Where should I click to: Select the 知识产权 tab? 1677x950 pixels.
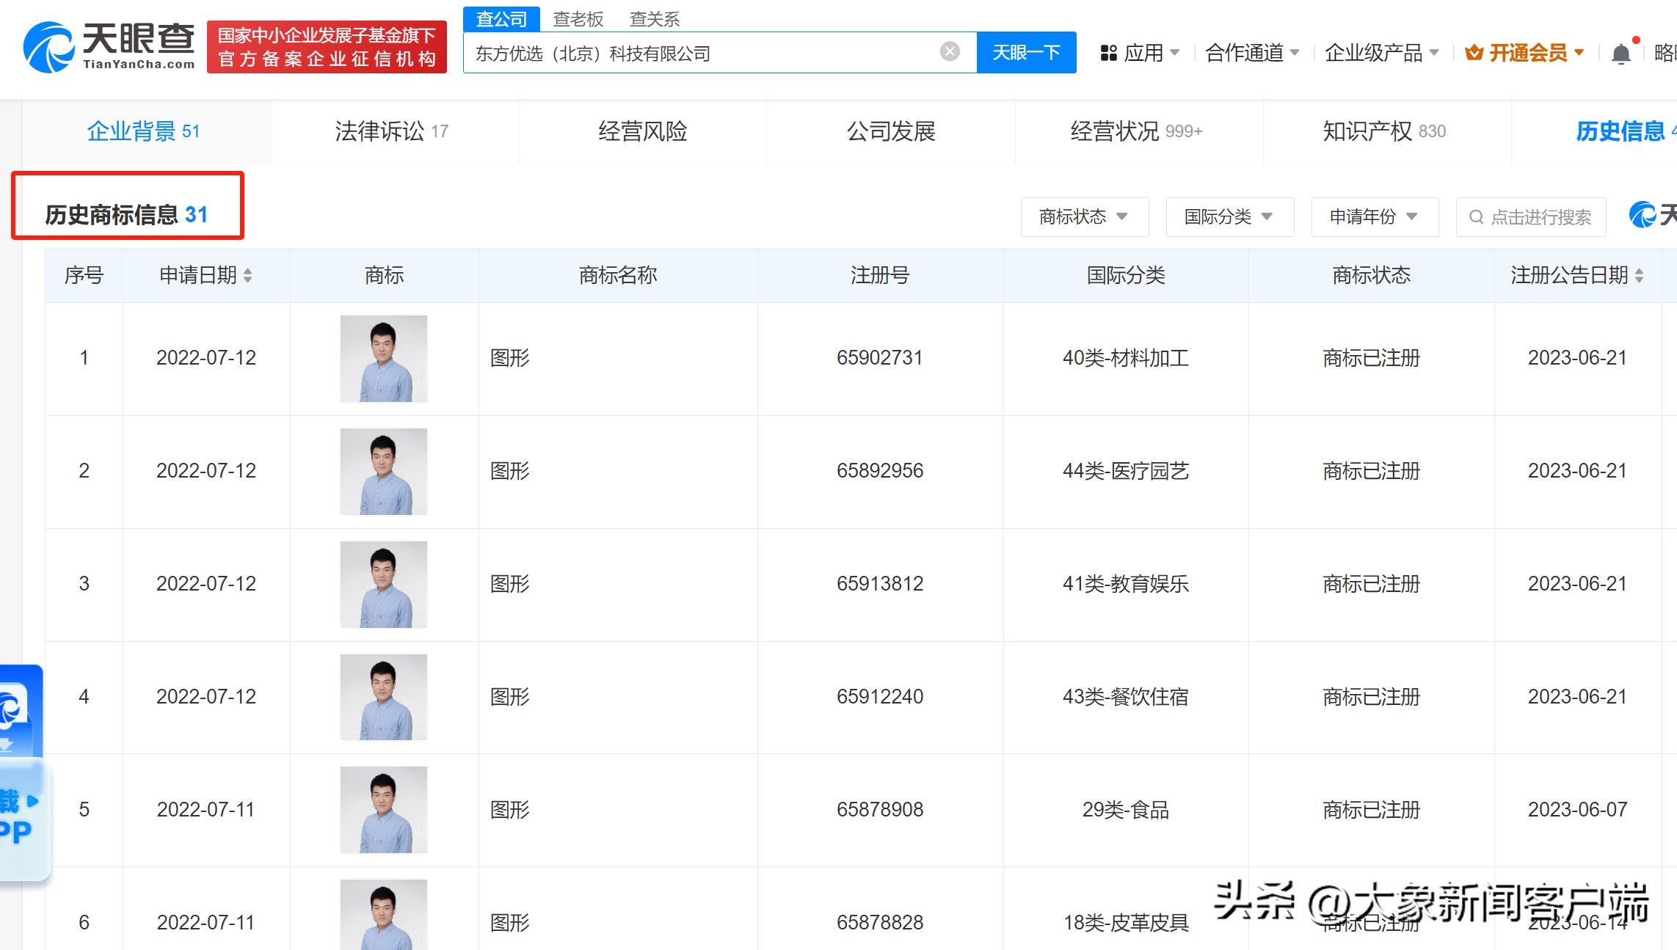(1387, 132)
